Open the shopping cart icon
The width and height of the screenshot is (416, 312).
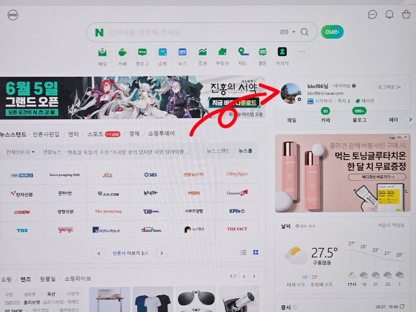[406, 14]
